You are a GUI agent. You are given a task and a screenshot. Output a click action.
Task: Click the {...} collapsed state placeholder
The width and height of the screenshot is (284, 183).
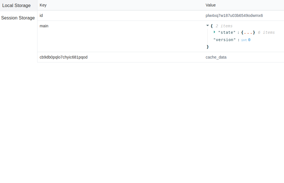248,33
